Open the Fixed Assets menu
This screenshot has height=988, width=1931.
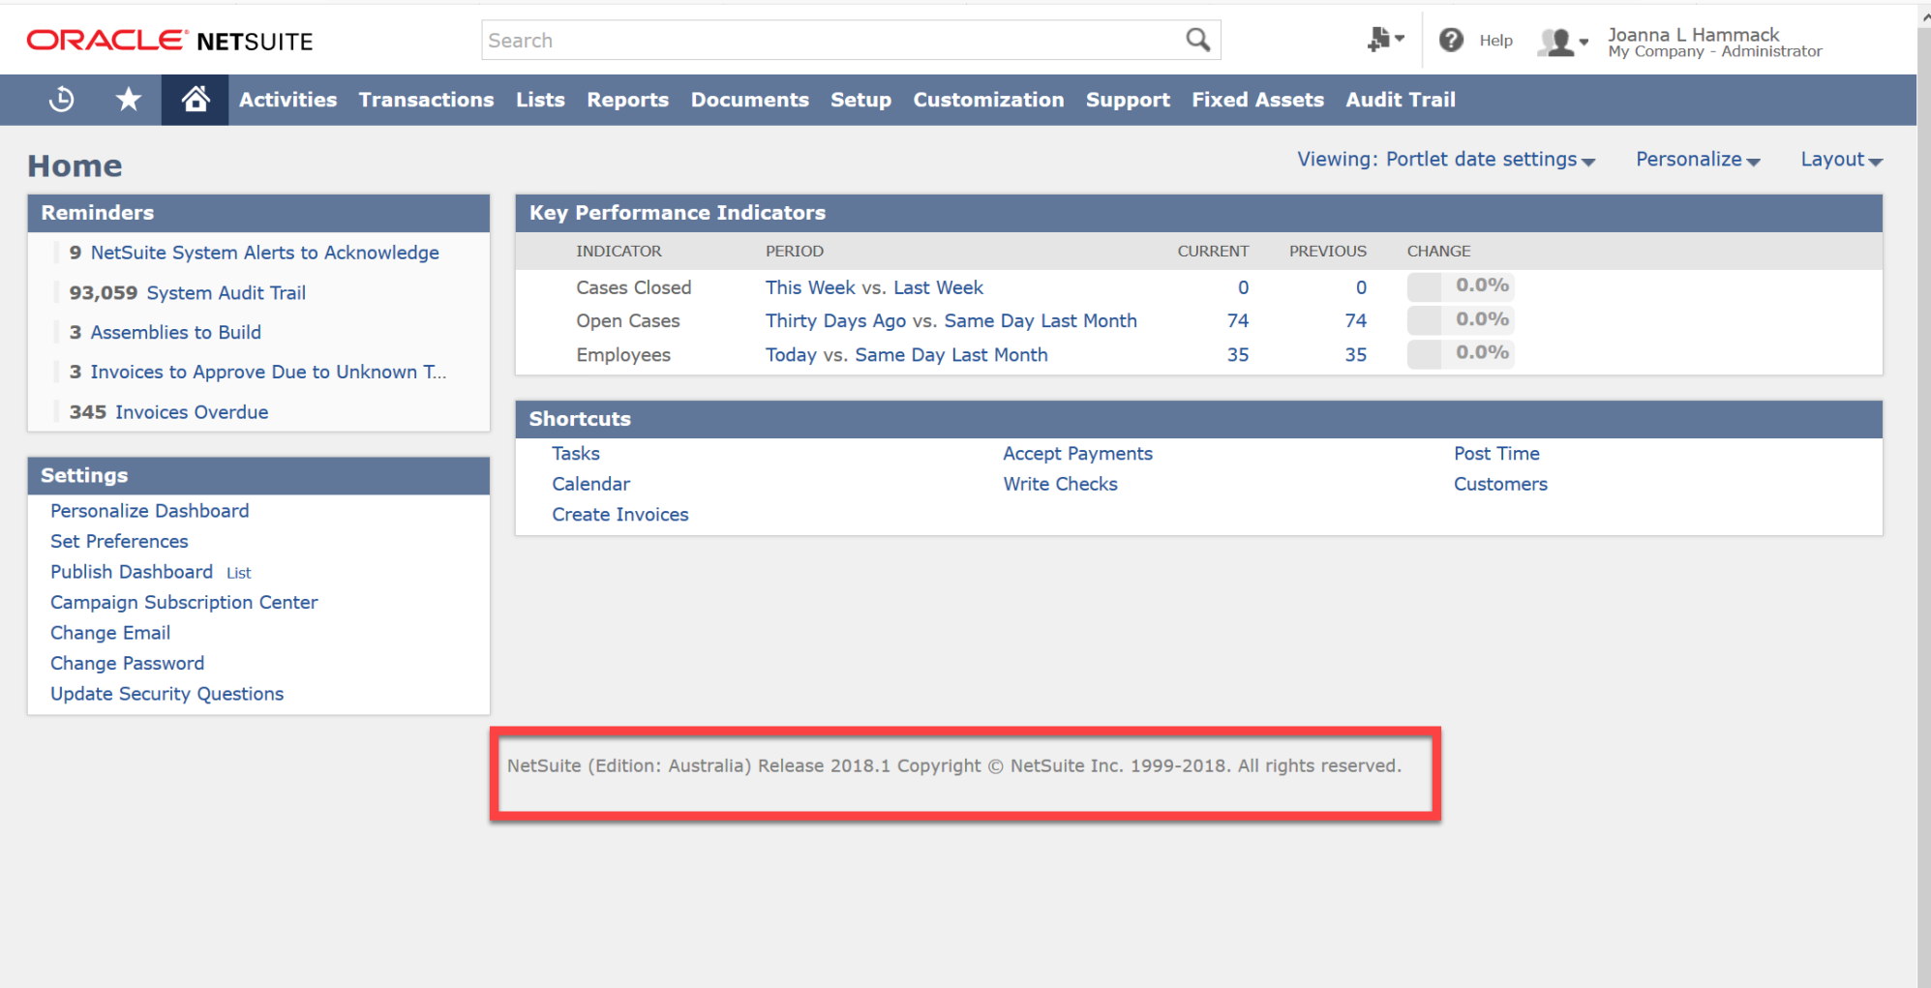click(x=1257, y=100)
